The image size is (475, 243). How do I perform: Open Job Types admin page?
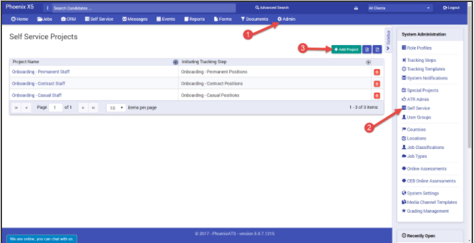pos(414,156)
